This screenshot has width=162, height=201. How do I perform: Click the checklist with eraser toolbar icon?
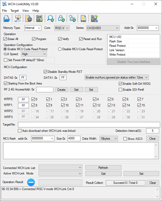[94, 18]
